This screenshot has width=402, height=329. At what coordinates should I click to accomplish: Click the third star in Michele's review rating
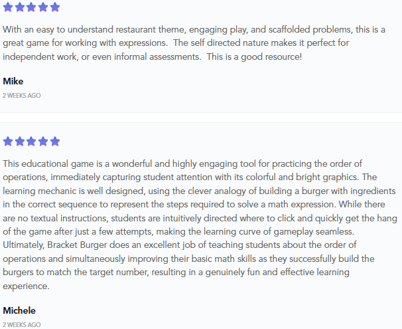coord(31,142)
